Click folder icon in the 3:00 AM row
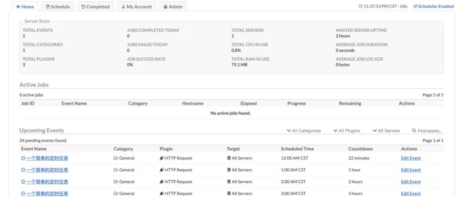 [x=116, y=194]
